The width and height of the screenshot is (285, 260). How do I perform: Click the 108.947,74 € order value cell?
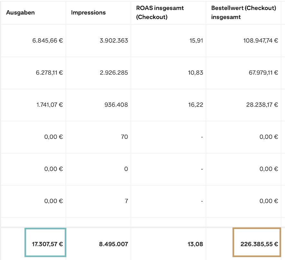click(261, 41)
